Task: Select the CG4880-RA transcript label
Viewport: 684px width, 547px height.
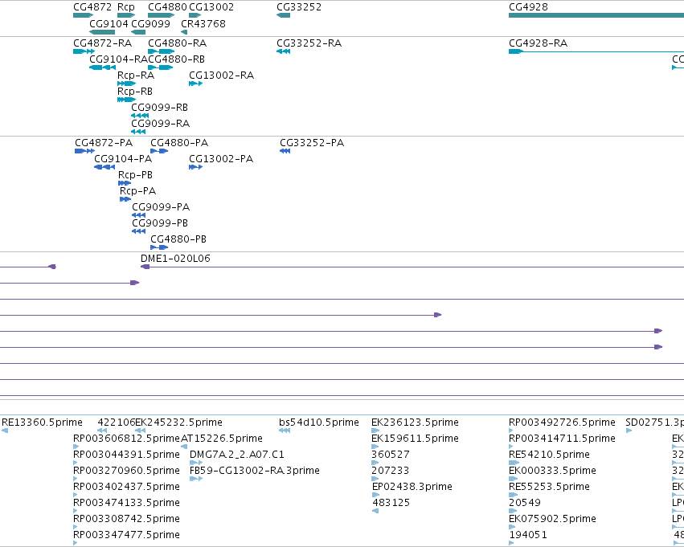Action: click(x=177, y=43)
